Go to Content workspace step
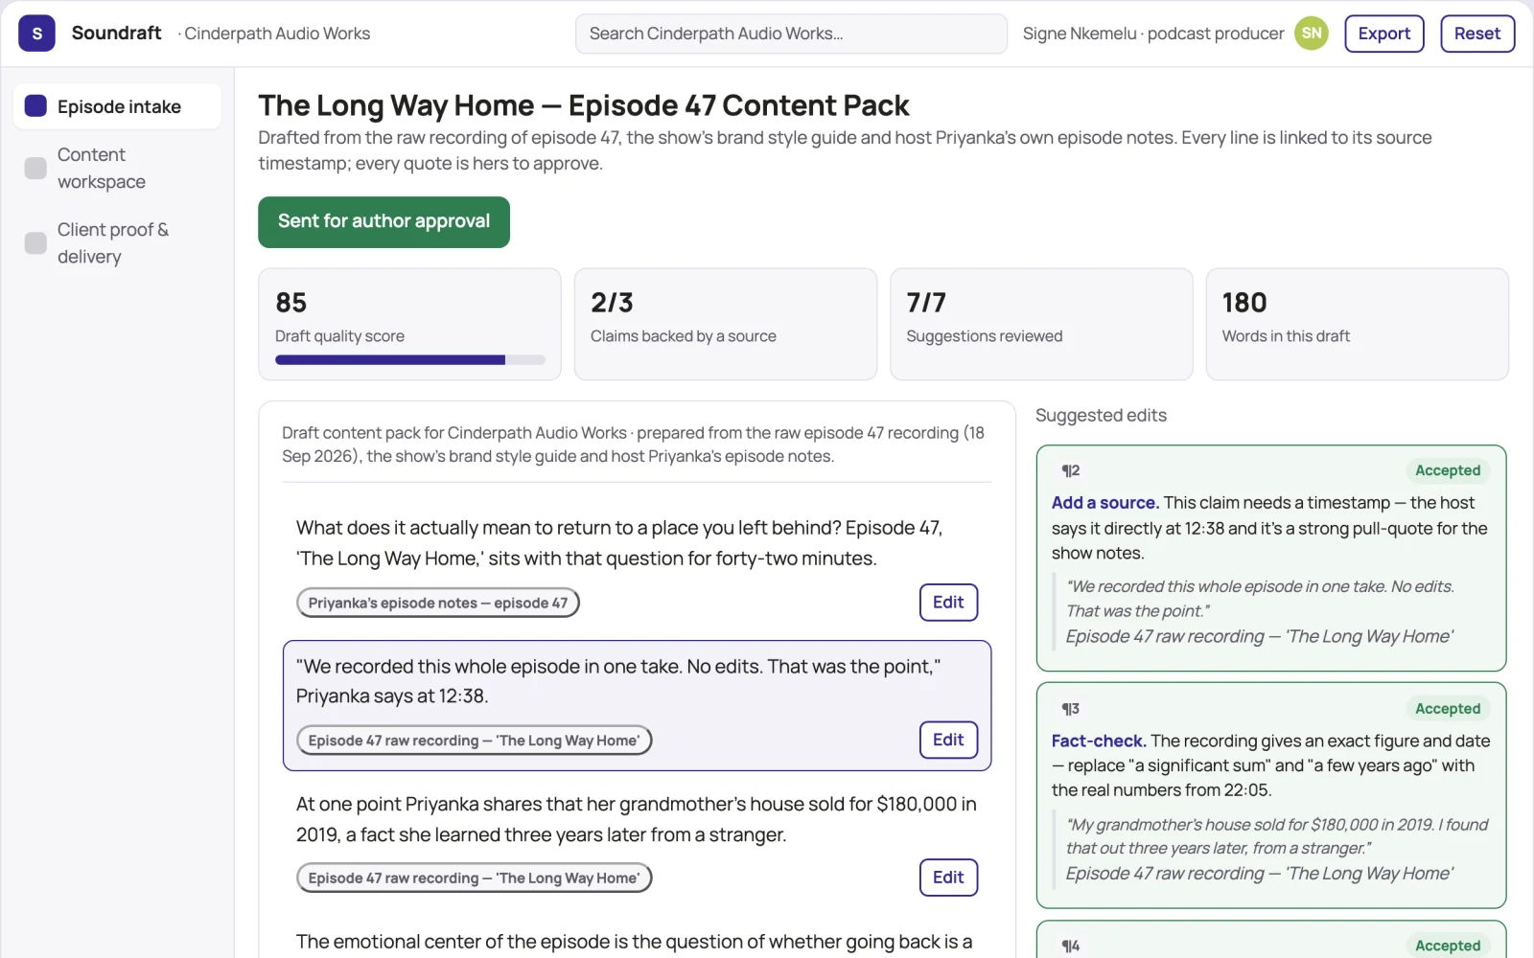 click(x=118, y=168)
